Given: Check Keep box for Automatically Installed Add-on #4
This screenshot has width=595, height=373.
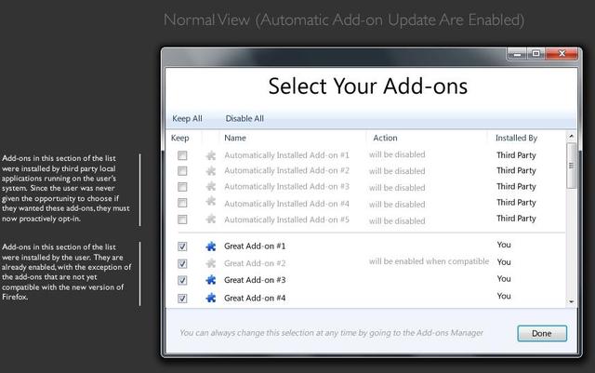Looking at the screenshot, I should [x=182, y=204].
